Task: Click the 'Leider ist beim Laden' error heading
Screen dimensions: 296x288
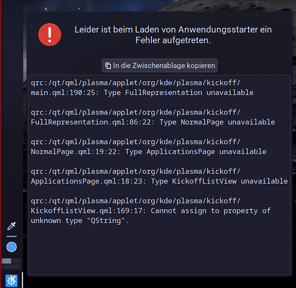Action: (x=173, y=35)
